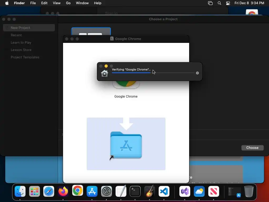Minimize the verifying dialog with the yellow button

pos(106,66)
